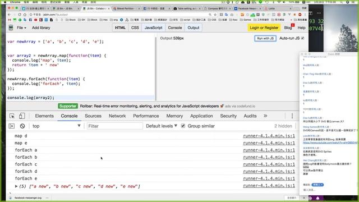
Task: Open the YouTube link in the Zoom chat
Action: coord(330,143)
